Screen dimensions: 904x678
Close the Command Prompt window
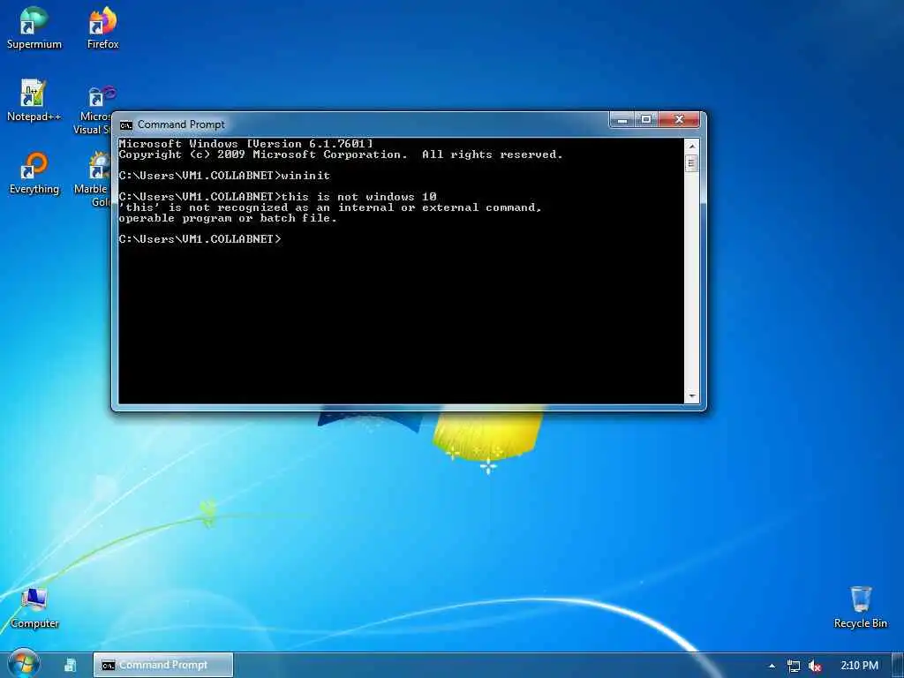point(679,120)
